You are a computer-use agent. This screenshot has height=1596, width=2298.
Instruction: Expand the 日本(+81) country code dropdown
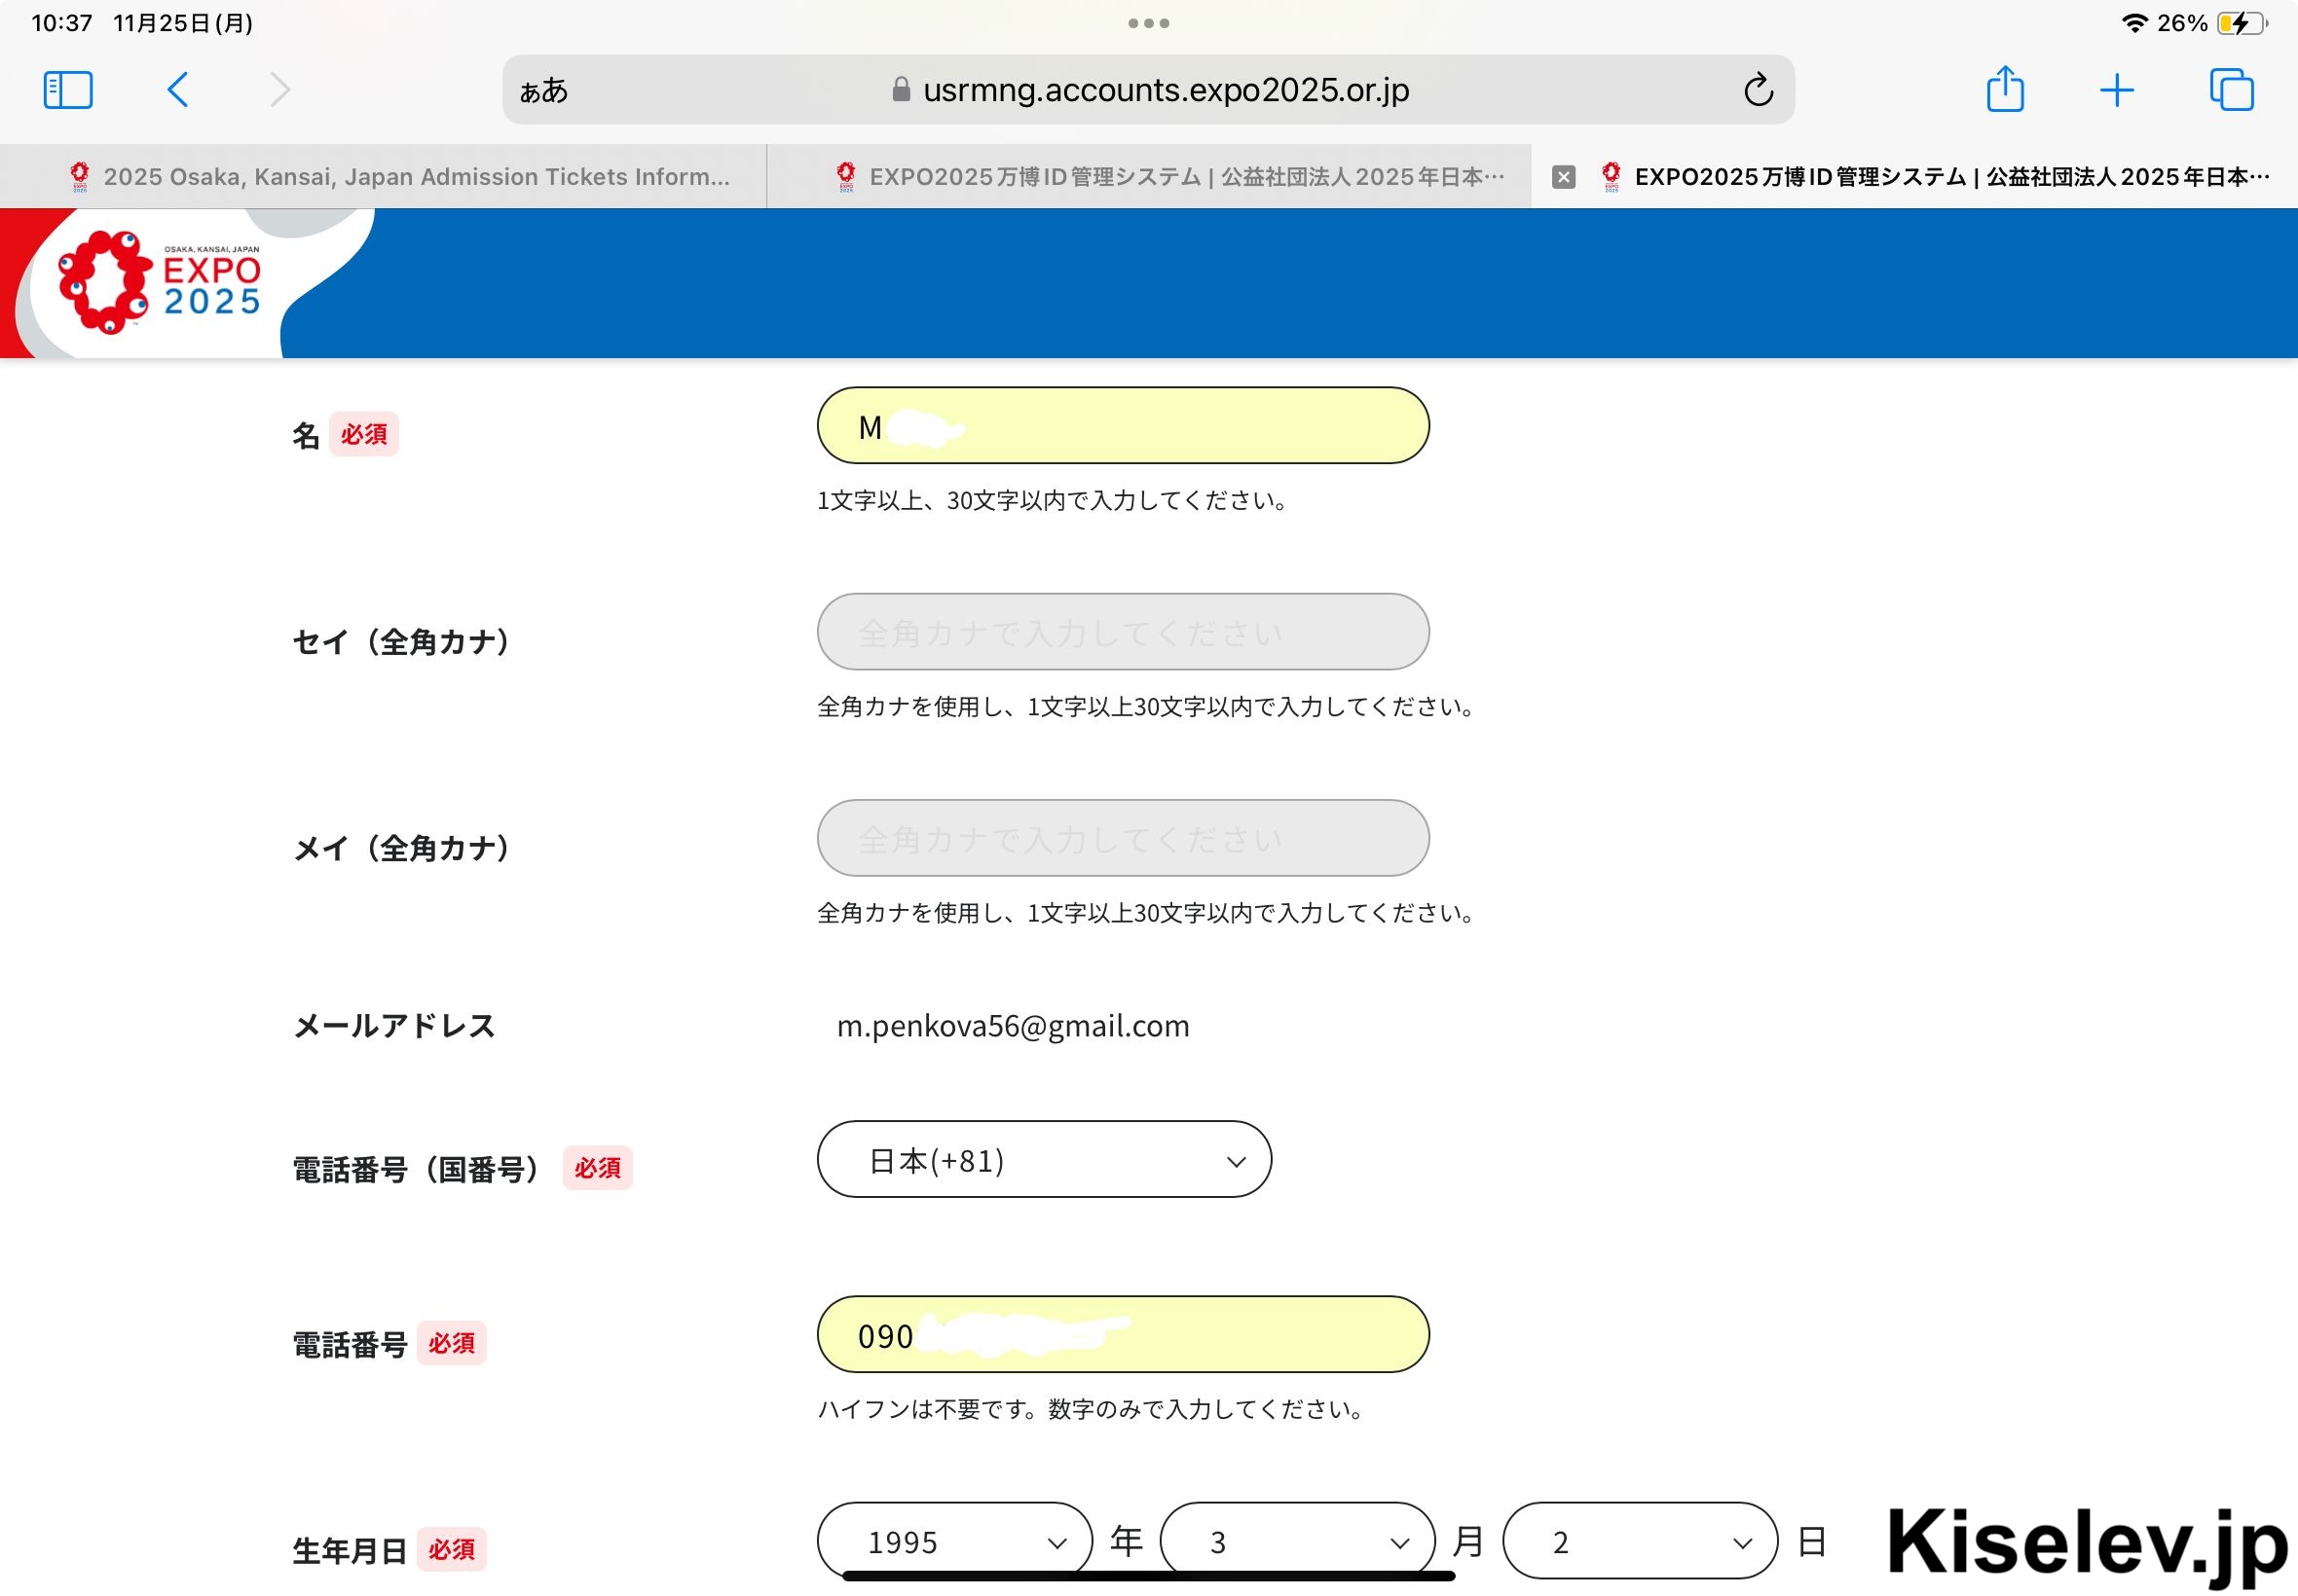[x=1044, y=1160]
